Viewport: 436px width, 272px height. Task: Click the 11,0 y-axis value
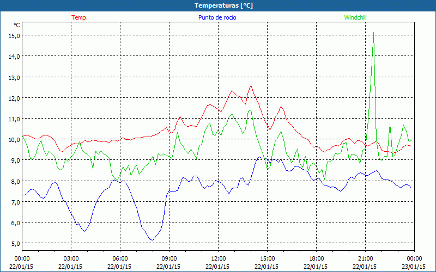[14, 119]
